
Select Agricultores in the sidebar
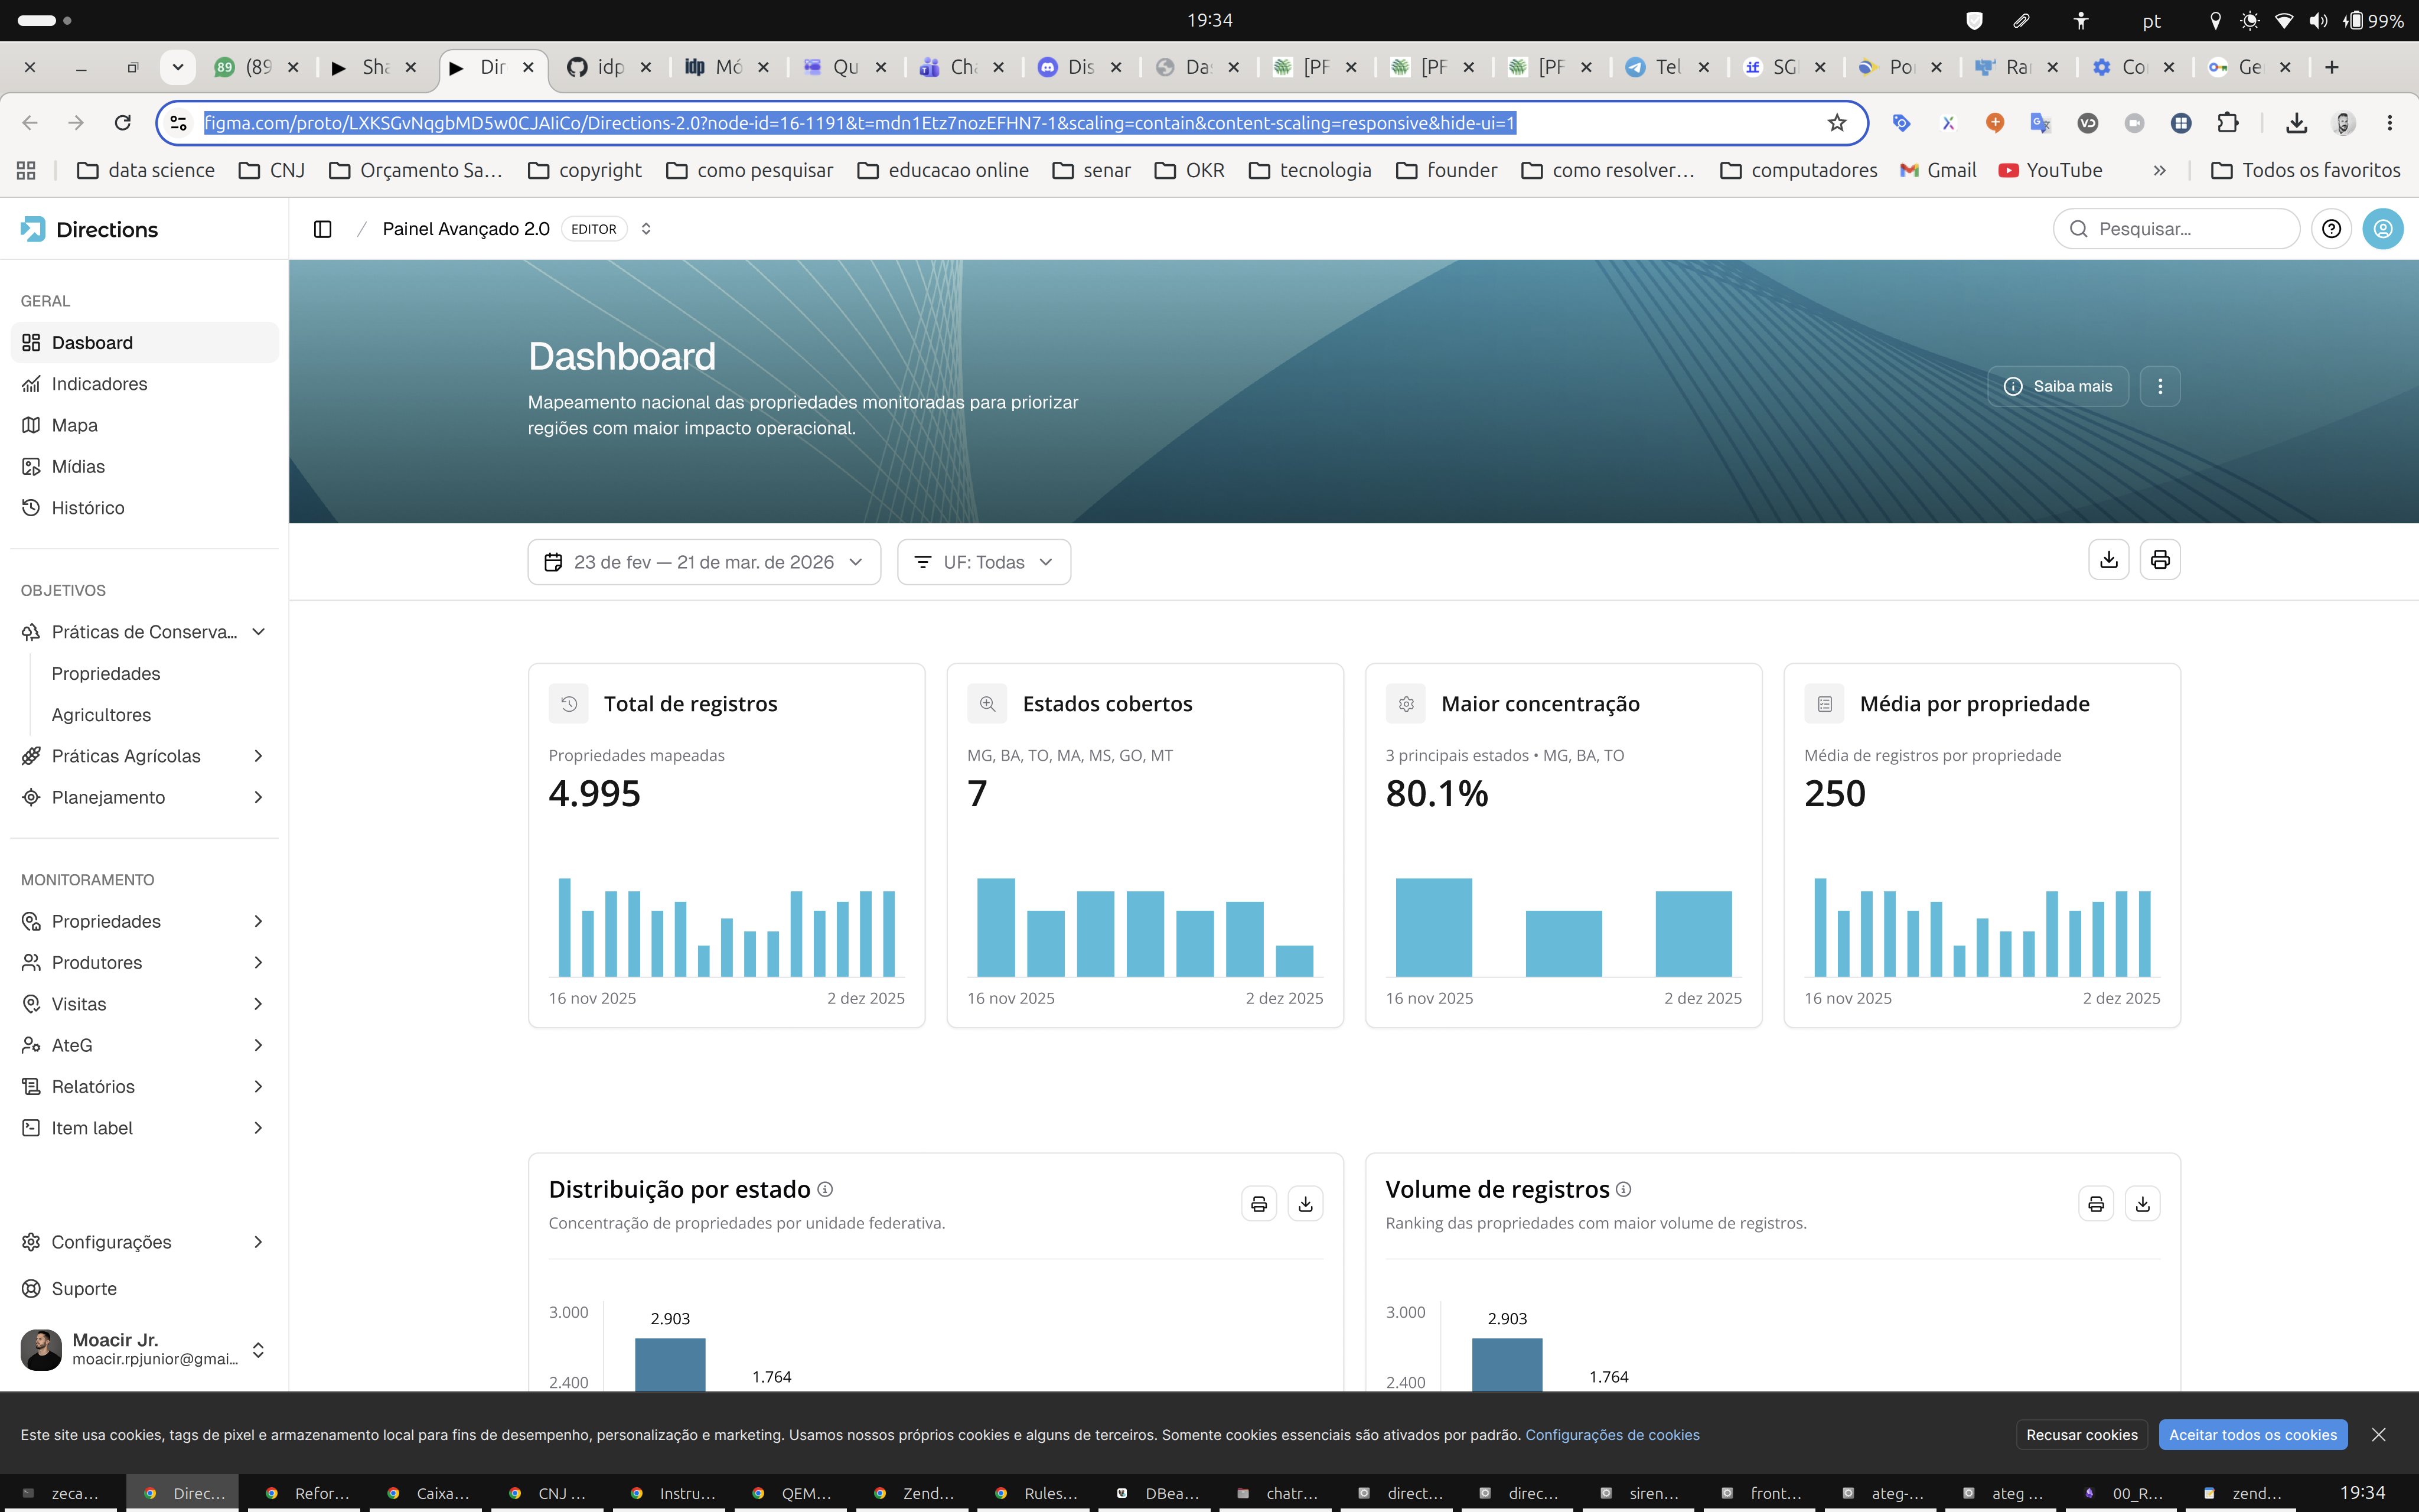[x=101, y=715]
